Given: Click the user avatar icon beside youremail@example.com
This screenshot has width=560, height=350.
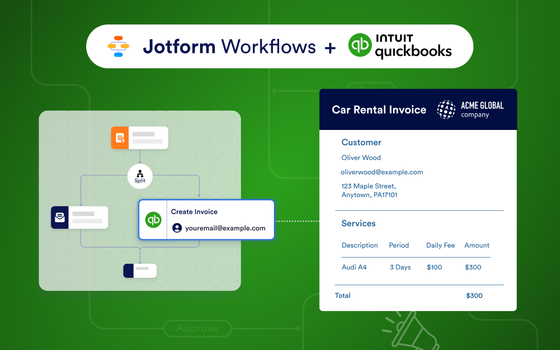Looking at the screenshot, I should (177, 228).
